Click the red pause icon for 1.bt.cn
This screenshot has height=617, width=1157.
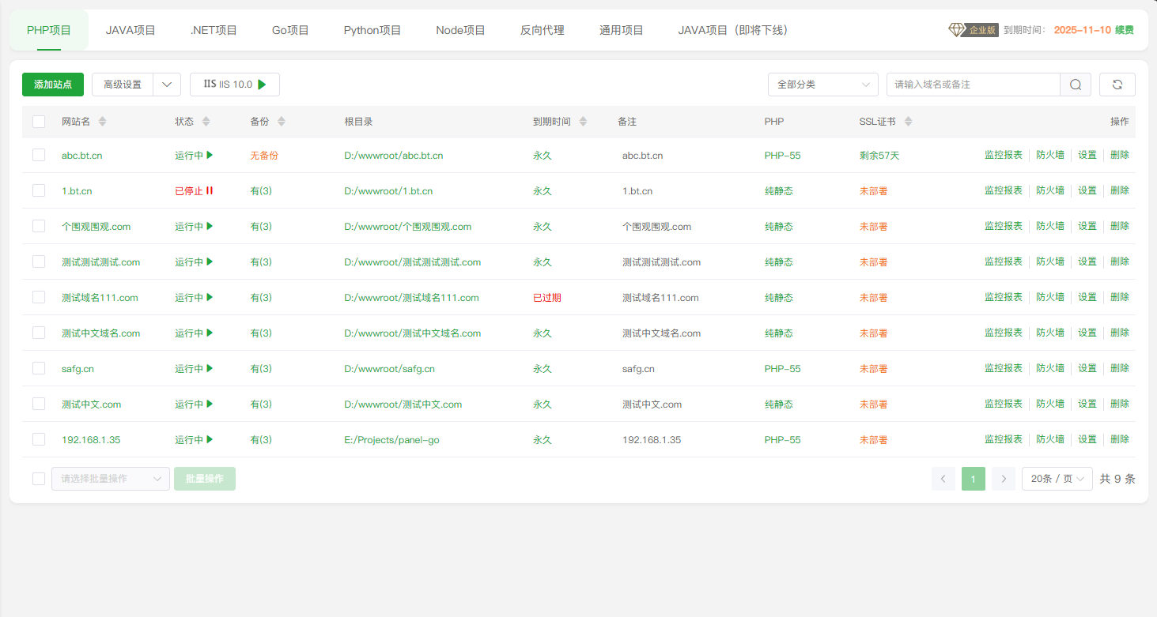click(x=210, y=191)
